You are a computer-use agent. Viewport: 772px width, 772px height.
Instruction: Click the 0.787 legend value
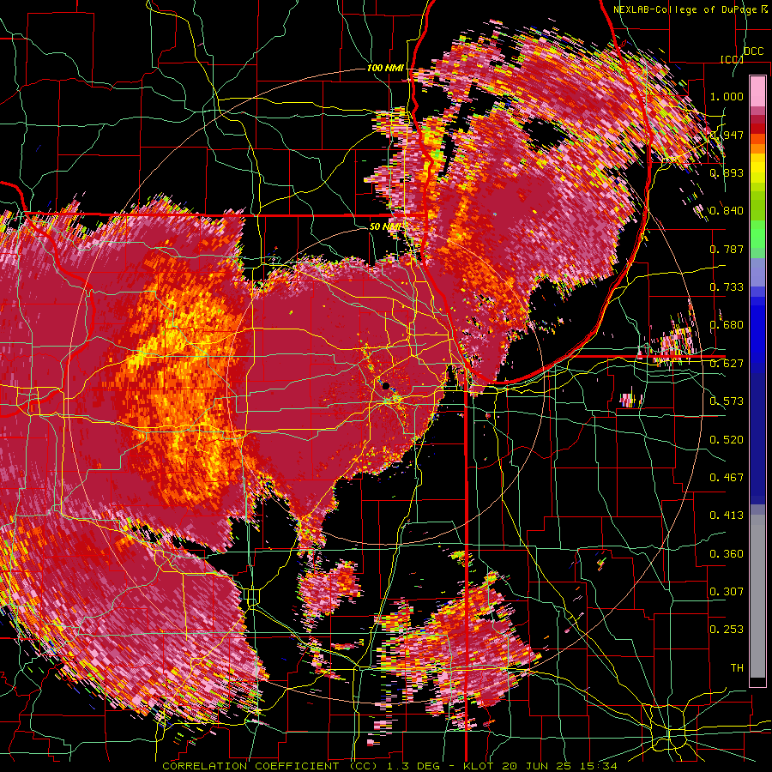tap(727, 249)
